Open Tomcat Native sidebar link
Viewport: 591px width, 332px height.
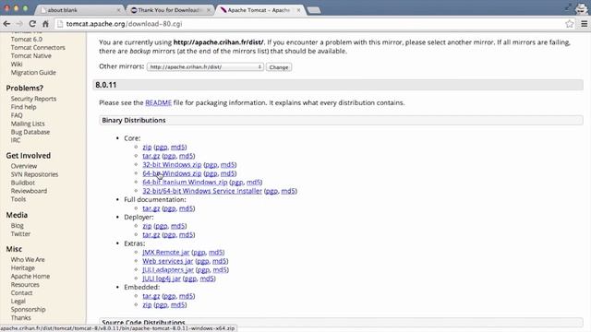point(30,55)
